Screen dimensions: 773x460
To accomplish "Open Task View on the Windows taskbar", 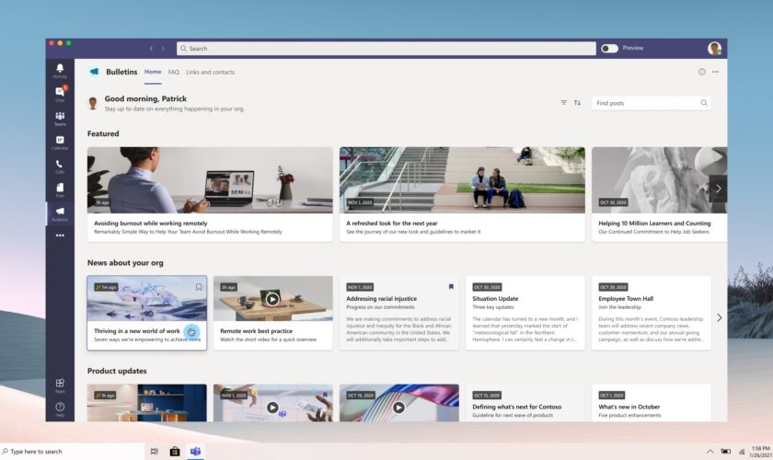I will (155, 451).
